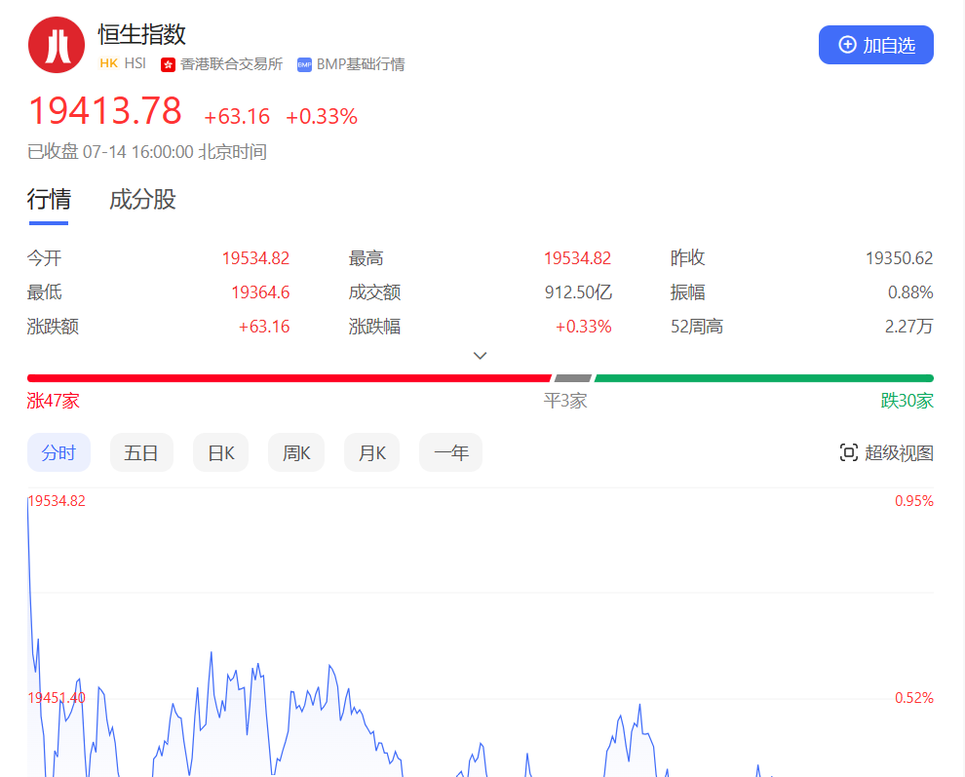
Task: Switch chart to 日K
Action: coord(221,452)
